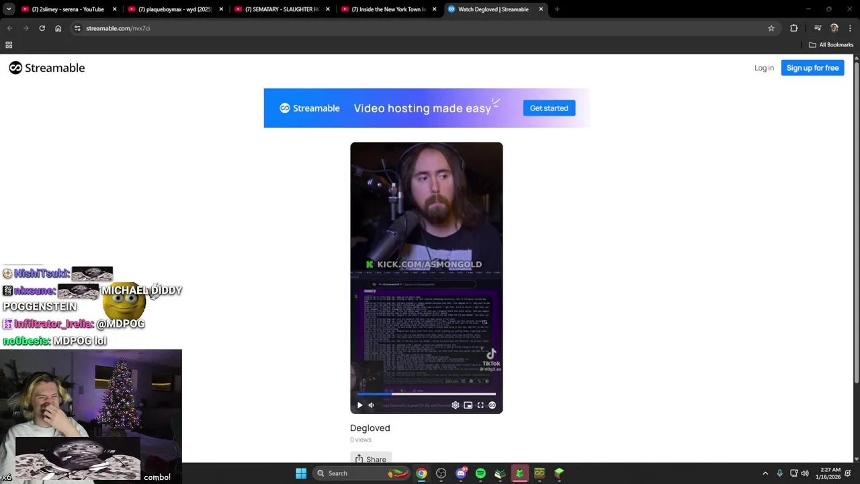Open the All Bookmarks folder
This screenshot has width=860, height=484.
831,45
